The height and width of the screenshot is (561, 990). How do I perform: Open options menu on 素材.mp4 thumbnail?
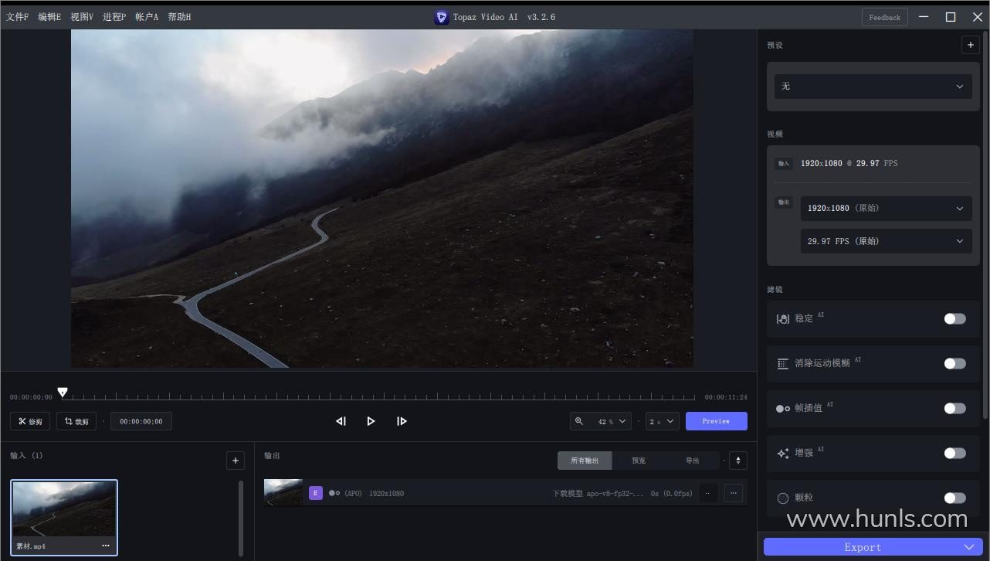[106, 546]
